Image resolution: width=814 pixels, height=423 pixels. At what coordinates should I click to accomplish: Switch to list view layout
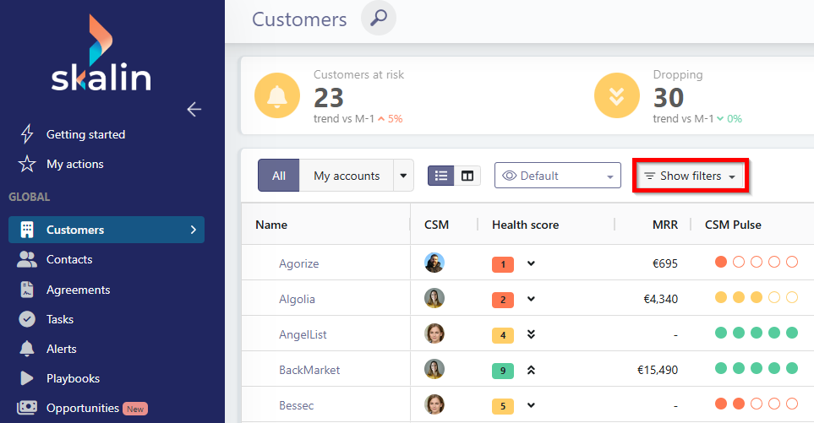click(x=441, y=176)
